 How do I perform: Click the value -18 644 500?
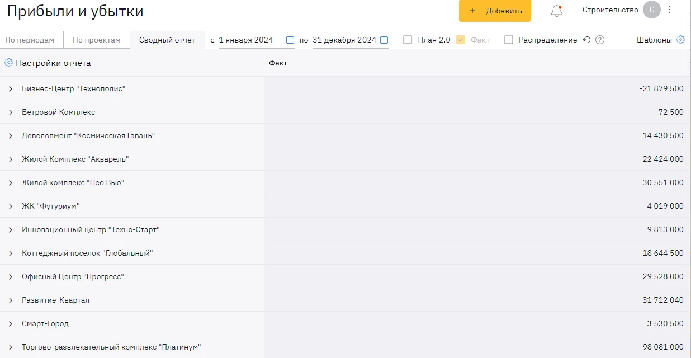click(x=661, y=253)
